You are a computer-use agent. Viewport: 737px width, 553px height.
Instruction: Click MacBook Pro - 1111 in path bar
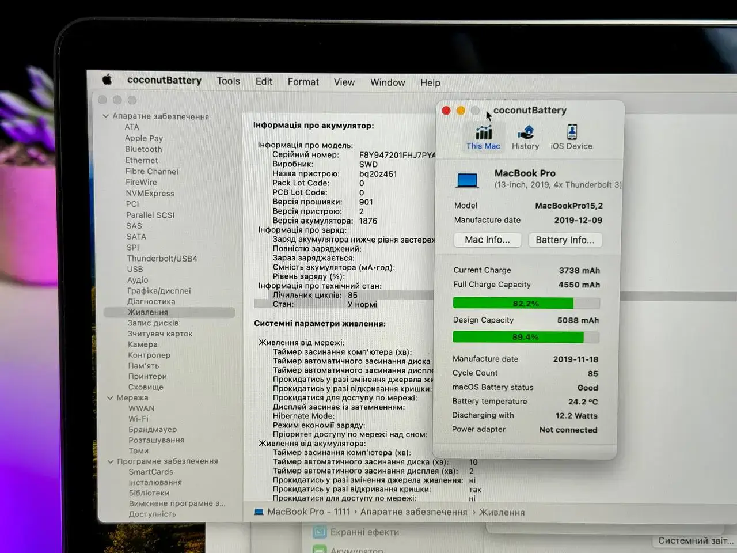click(309, 512)
